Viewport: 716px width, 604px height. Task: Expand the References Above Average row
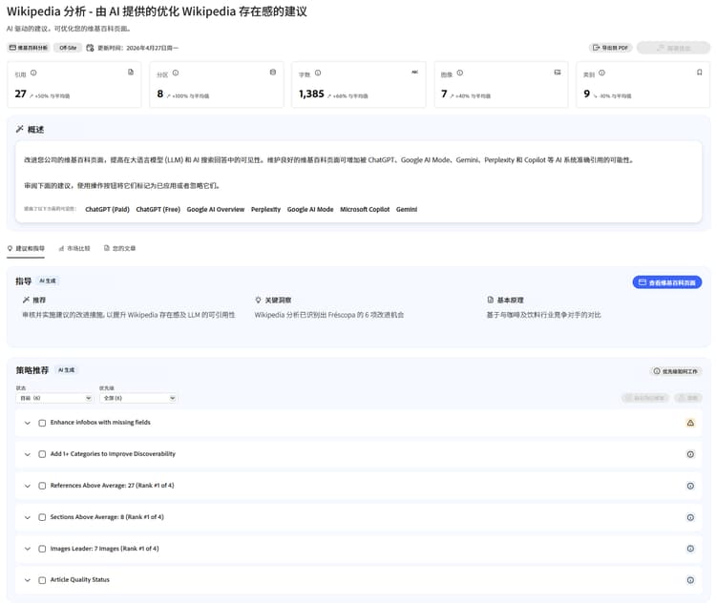tap(28, 486)
